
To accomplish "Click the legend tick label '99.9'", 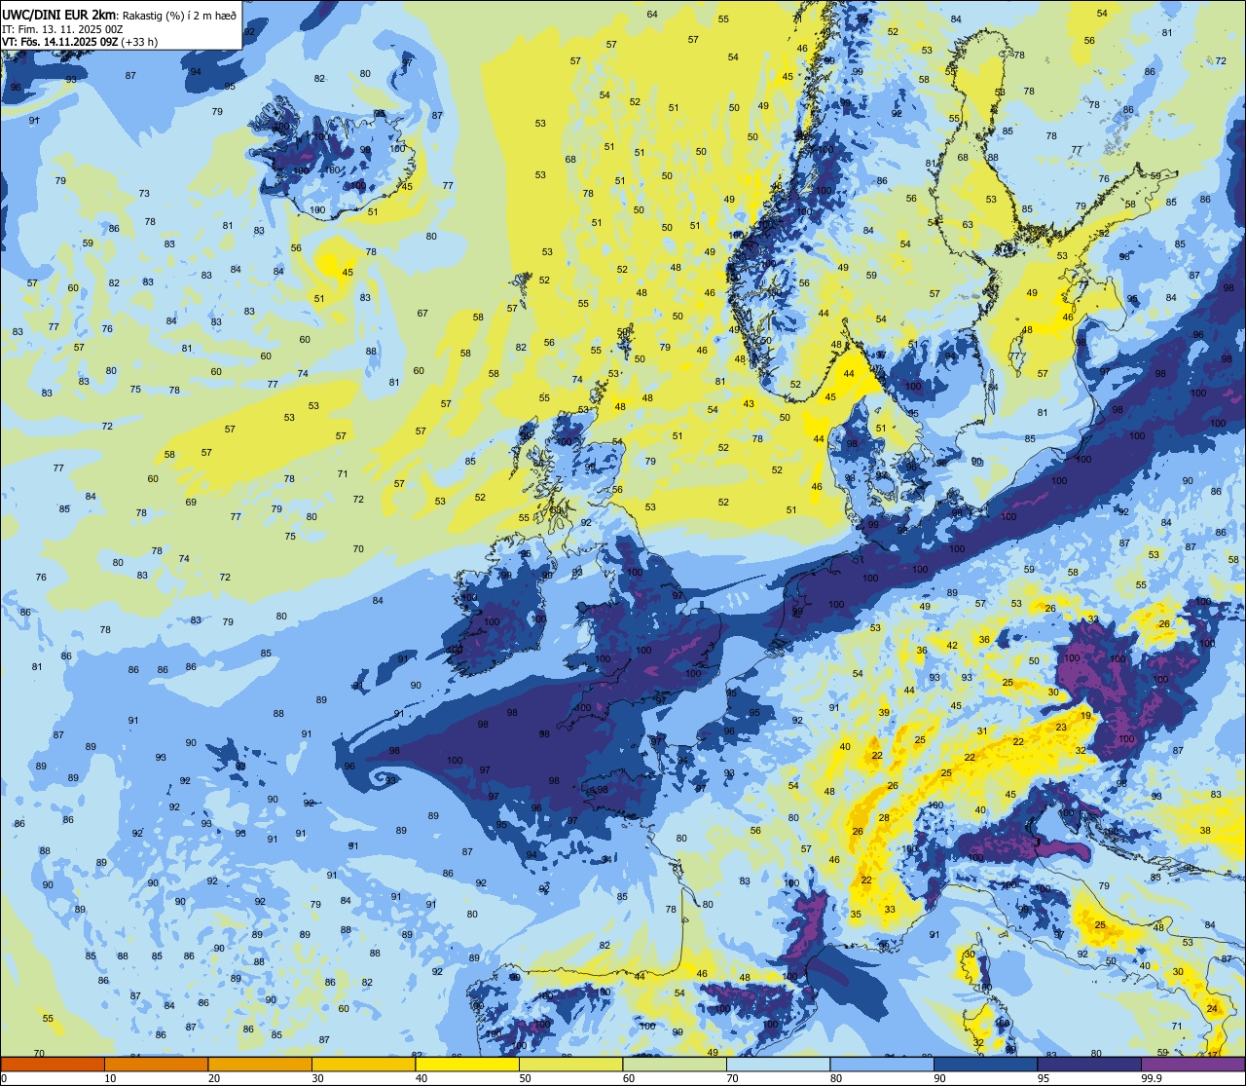I will (x=1152, y=1078).
